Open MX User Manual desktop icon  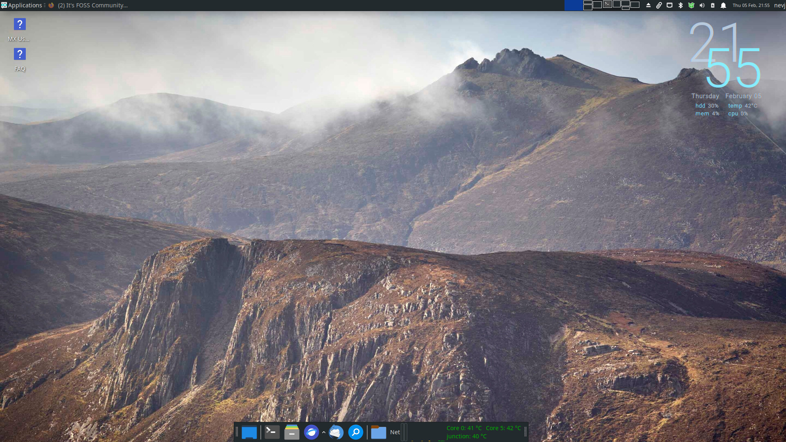(x=19, y=25)
